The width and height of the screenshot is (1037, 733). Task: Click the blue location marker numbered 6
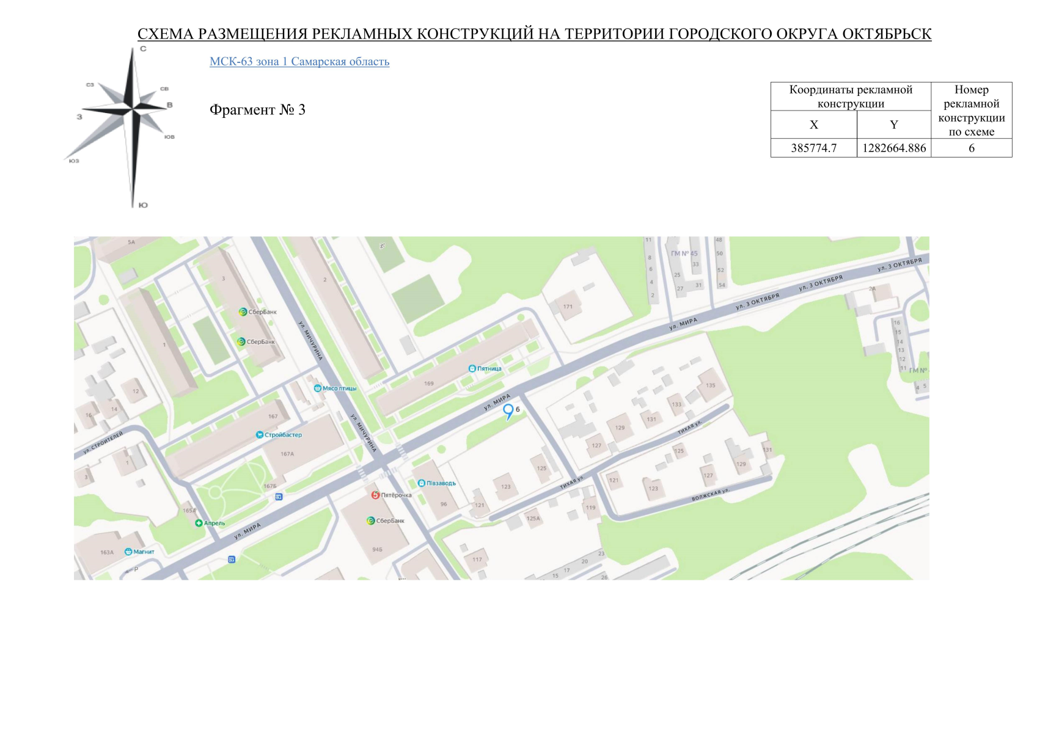(508, 412)
